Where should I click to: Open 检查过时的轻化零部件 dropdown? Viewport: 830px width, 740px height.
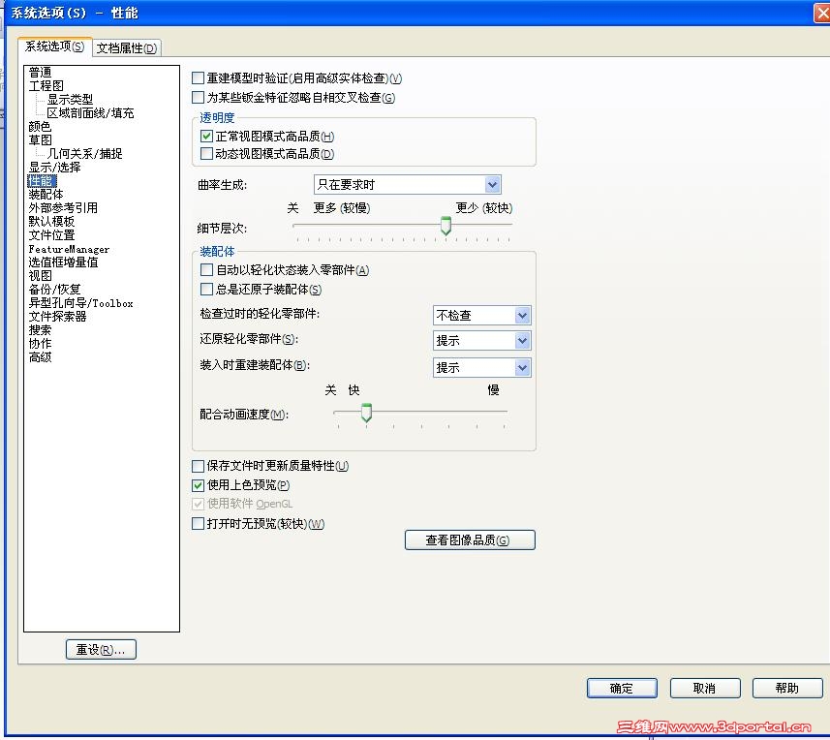481,316
